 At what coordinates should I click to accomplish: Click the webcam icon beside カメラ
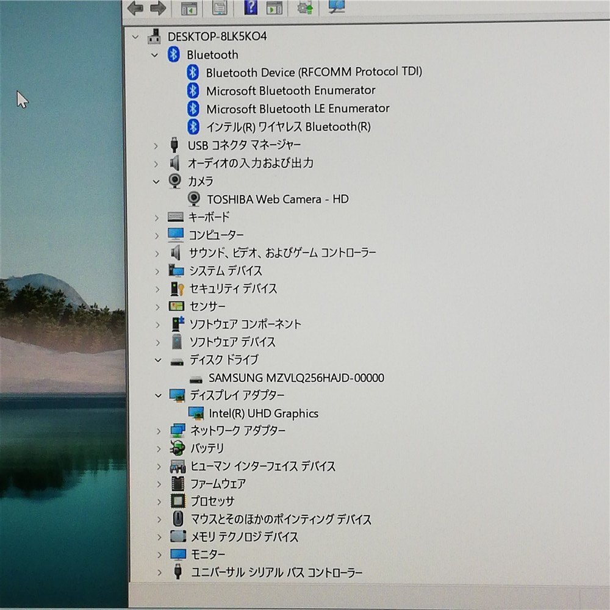tap(175, 181)
